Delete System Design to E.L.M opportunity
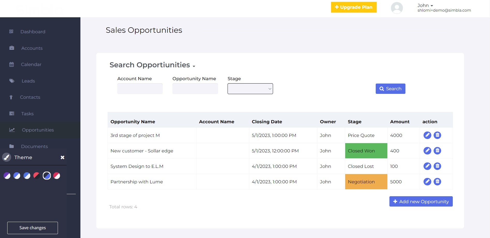The image size is (490, 238). [x=437, y=166]
